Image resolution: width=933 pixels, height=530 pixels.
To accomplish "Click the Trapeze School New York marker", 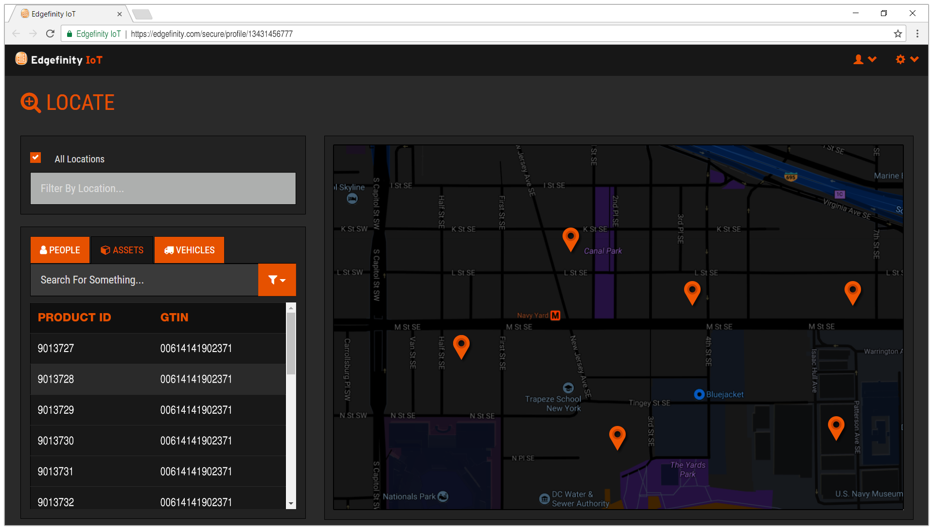I will 568,388.
